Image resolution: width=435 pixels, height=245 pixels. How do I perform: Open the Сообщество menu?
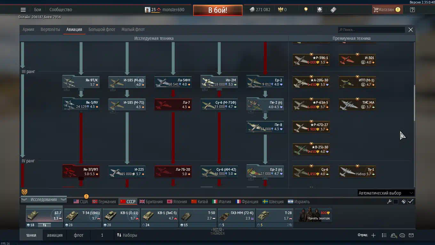point(61,10)
